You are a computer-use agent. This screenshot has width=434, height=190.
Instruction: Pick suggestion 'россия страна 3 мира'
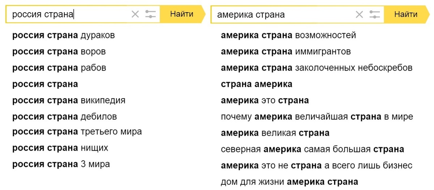click(x=61, y=164)
